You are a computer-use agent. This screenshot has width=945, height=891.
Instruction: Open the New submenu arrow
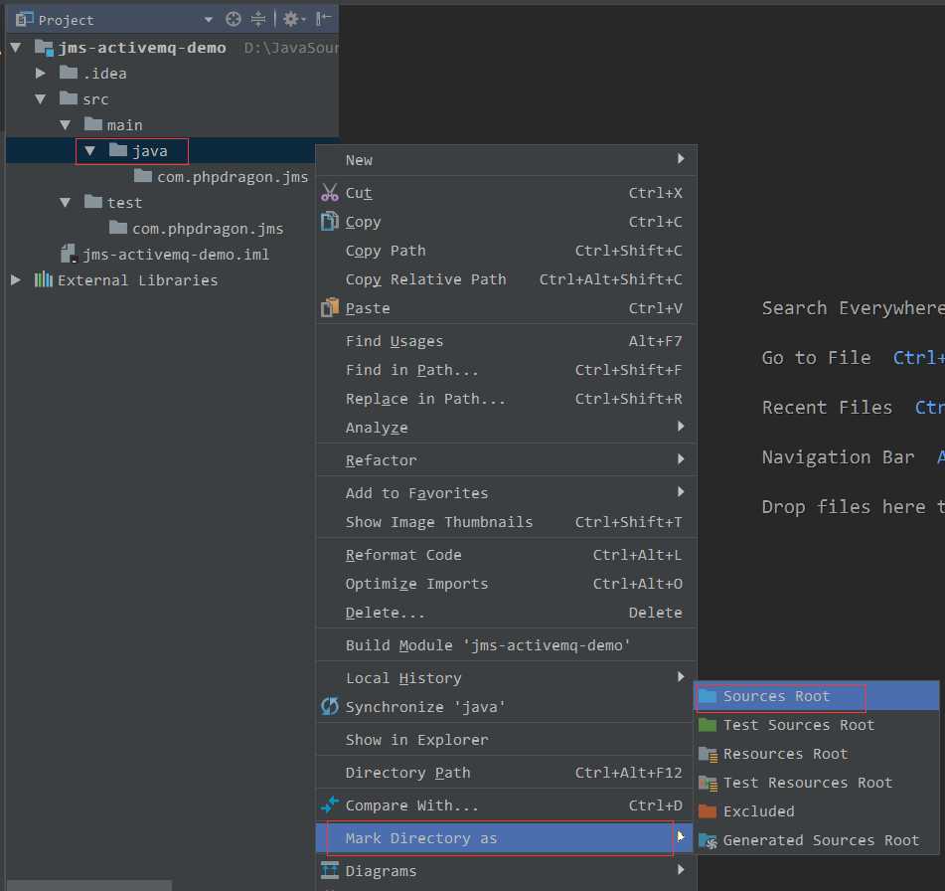(x=681, y=159)
